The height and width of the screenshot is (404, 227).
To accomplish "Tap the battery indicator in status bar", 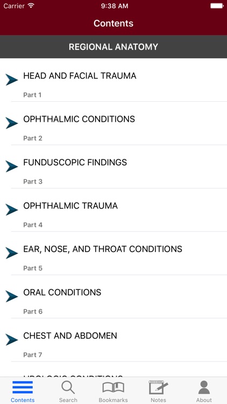I will pyautogui.click(x=217, y=6).
